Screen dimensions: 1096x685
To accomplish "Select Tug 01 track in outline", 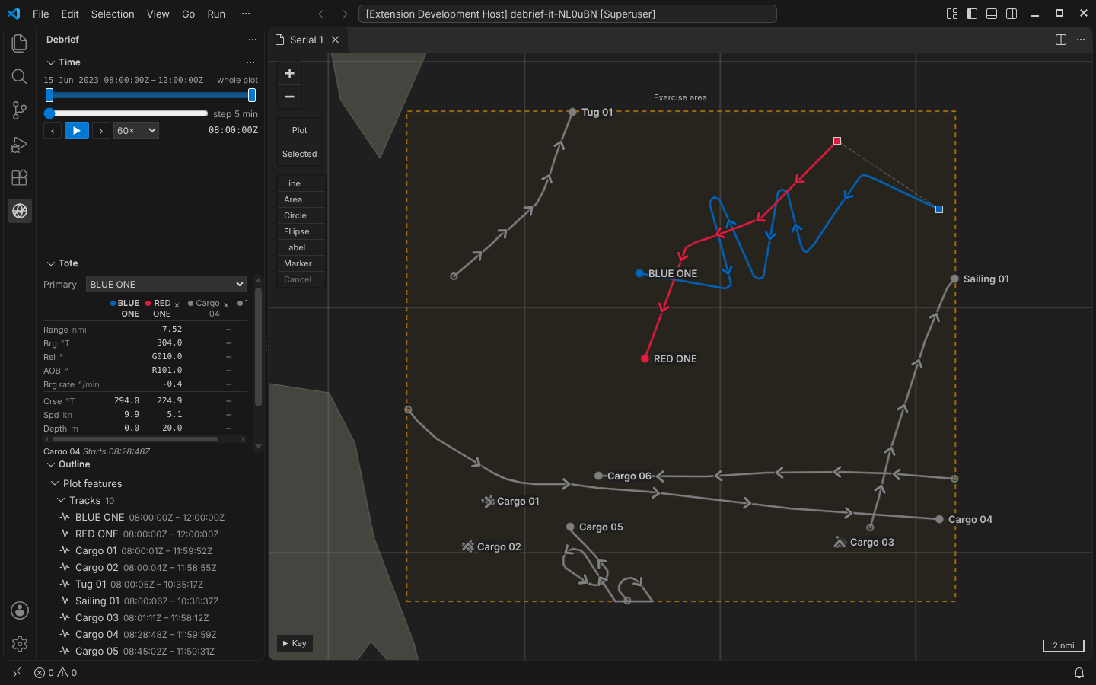I will pos(149,584).
